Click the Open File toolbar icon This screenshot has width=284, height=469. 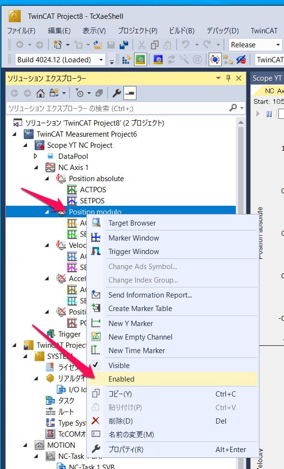pyautogui.click(x=97, y=45)
